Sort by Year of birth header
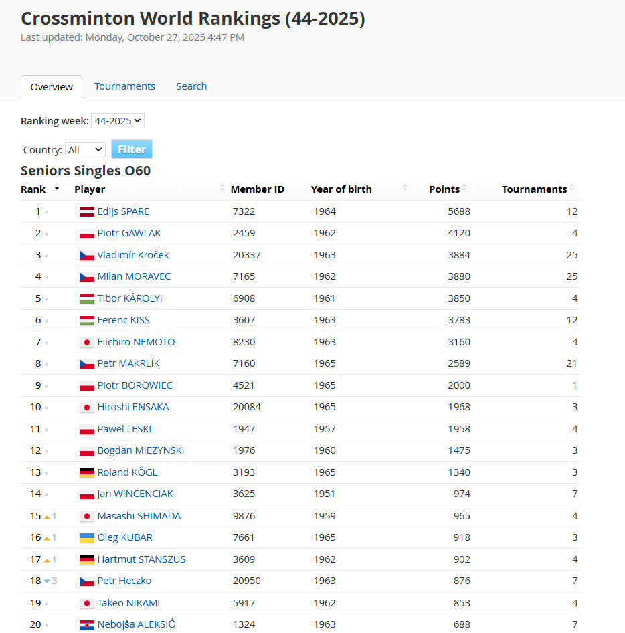This screenshot has width=625, height=633. (341, 189)
